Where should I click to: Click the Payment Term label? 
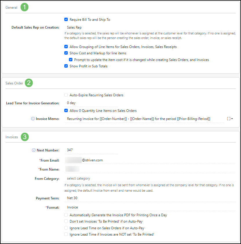tap(48, 198)
